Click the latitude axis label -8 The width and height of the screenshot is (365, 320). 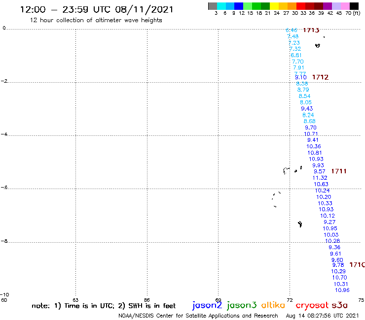pyautogui.click(x=4, y=241)
